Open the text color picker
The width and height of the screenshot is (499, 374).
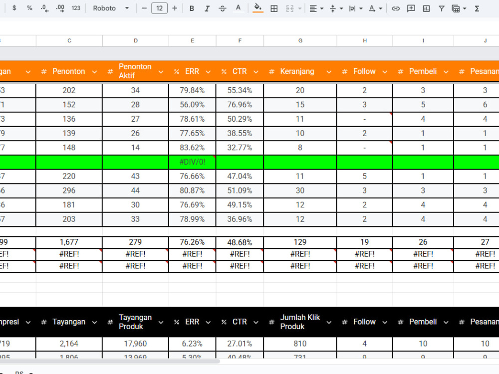click(x=238, y=8)
